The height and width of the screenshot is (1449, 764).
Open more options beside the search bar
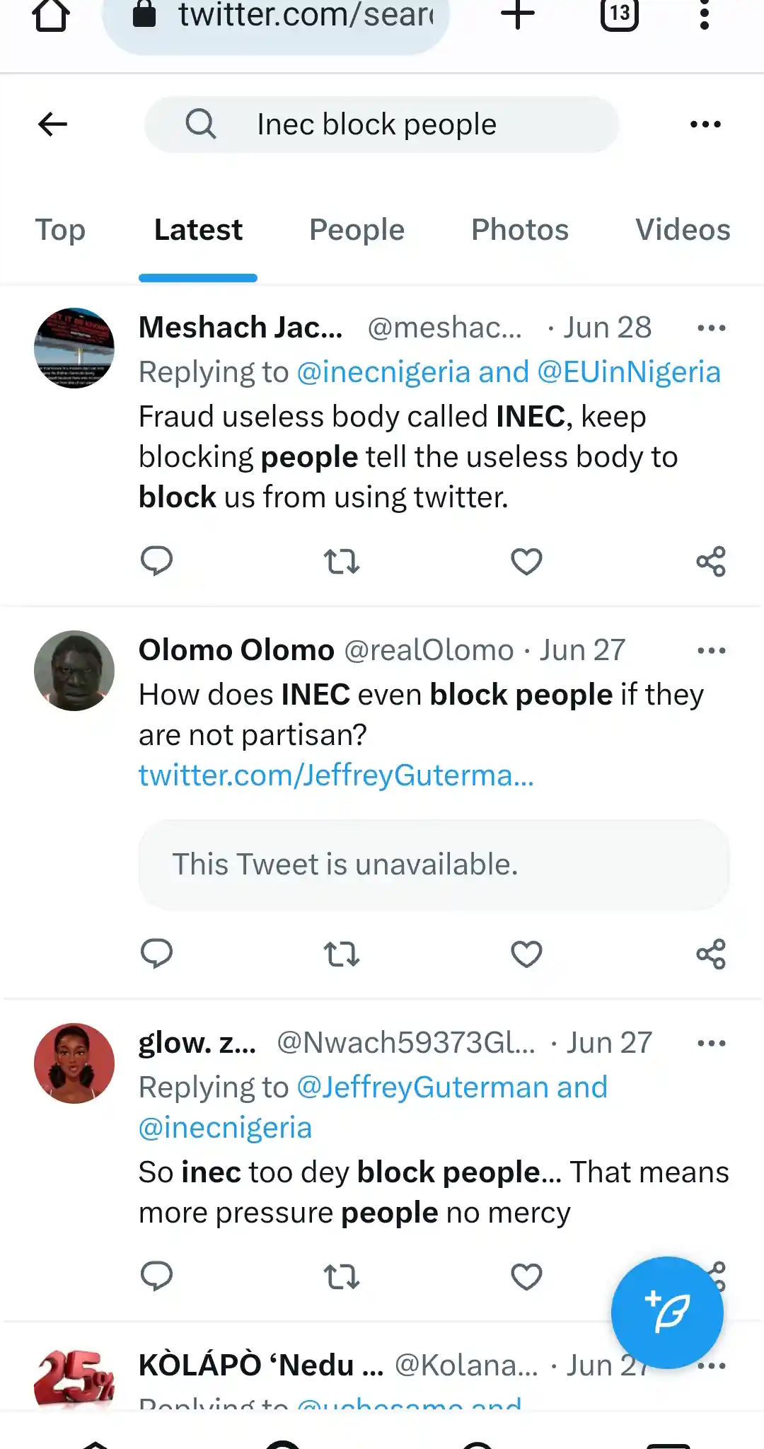(x=706, y=124)
